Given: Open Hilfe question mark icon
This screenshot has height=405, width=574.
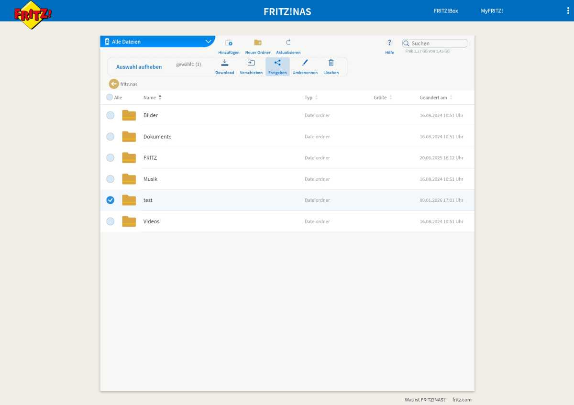Looking at the screenshot, I should pyautogui.click(x=389, y=43).
